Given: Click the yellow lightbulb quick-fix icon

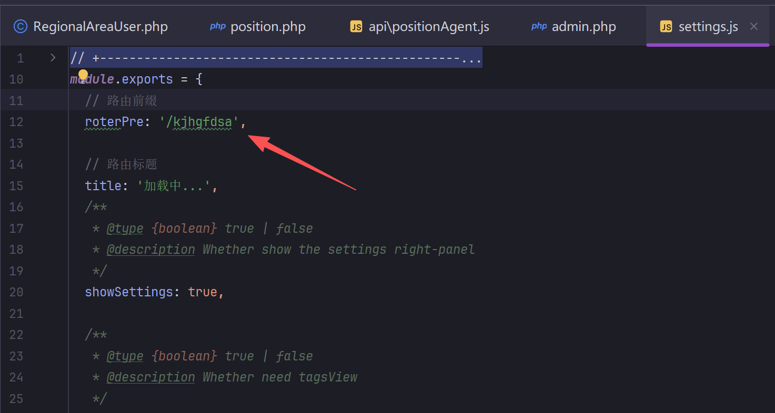Looking at the screenshot, I should click(x=83, y=75).
